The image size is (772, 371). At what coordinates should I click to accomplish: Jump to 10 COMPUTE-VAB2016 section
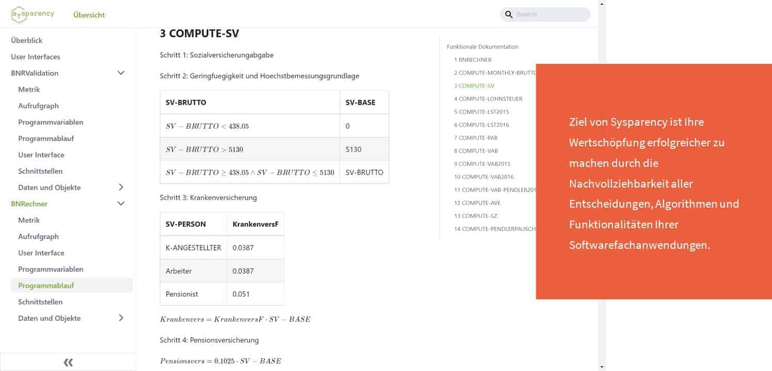tap(483, 177)
